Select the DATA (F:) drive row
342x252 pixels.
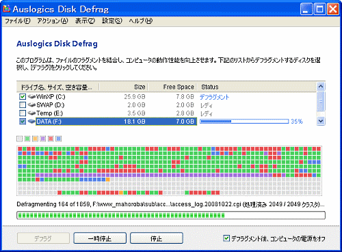(166, 122)
